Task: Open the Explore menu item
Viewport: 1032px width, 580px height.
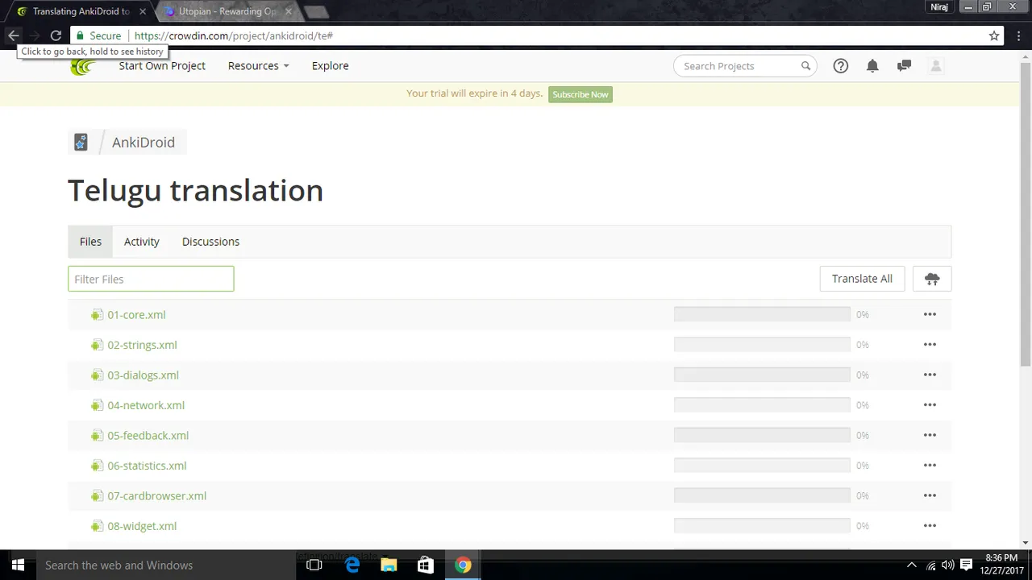Action: click(331, 66)
